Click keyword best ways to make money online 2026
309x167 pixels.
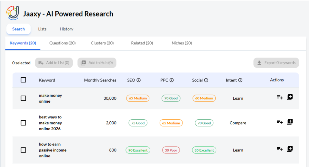(50, 123)
